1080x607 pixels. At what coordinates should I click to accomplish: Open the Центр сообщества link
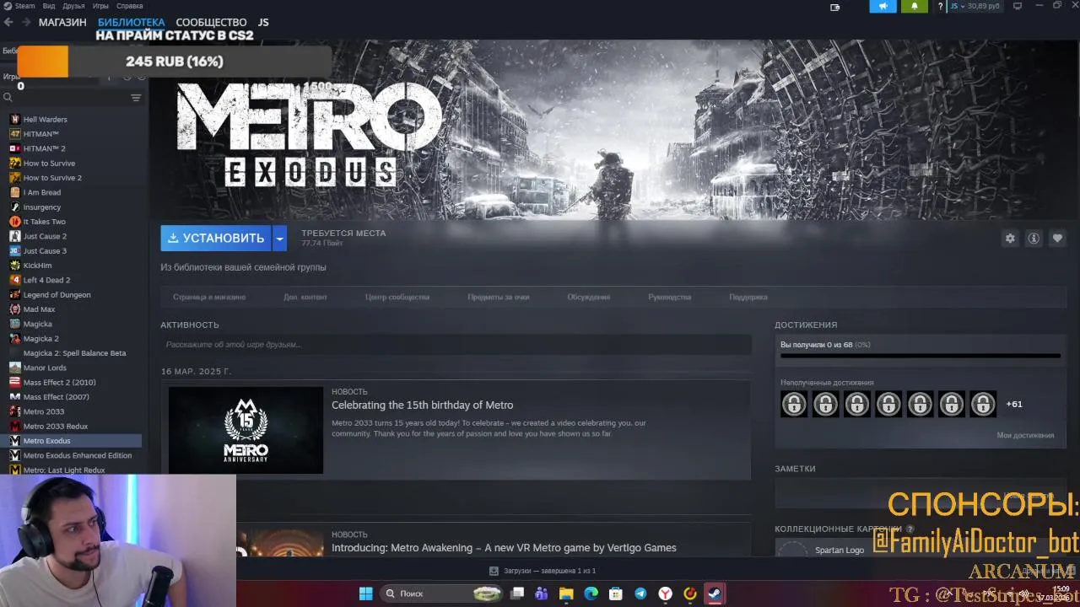pyautogui.click(x=397, y=297)
